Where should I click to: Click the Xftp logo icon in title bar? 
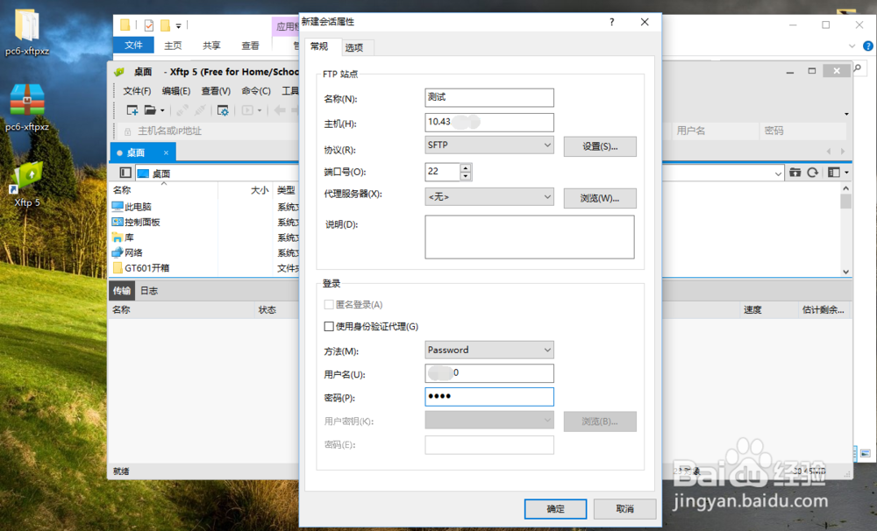tap(119, 72)
